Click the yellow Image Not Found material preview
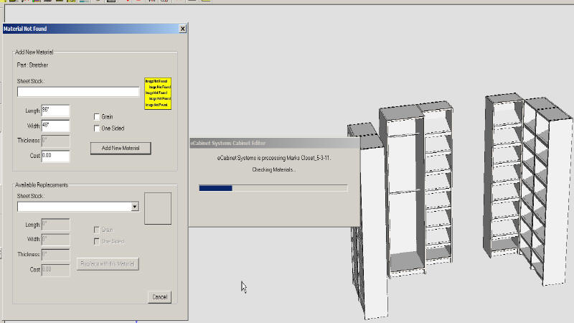Screen dimensions: 574x323 [158, 93]
